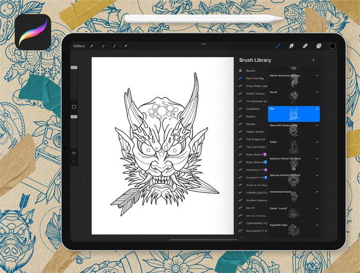Choose the Oni brush stamp
Viewport: 360px width, 273px height.
(294, 114)
